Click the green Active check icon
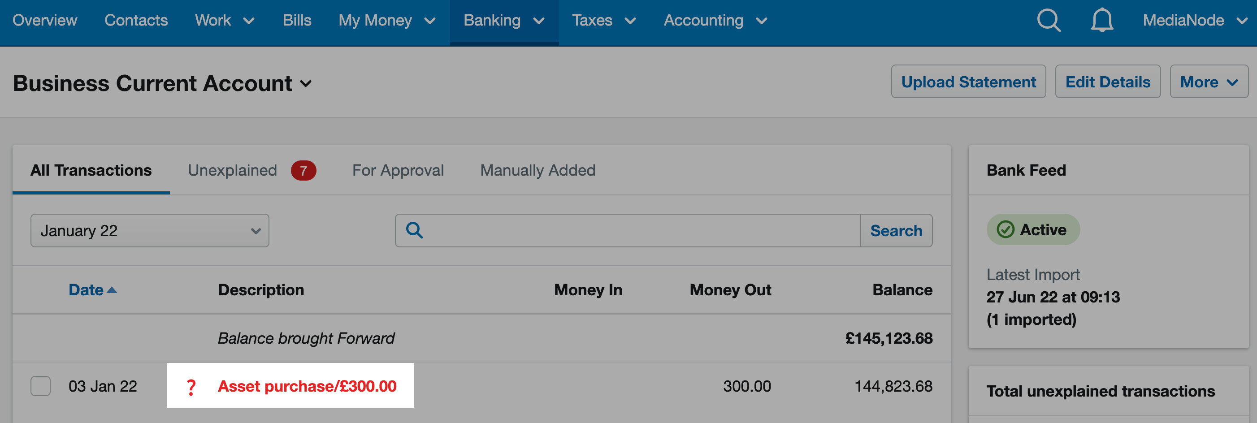This screenshot has width=1257, height=423. pyautogui.click(x=1005, y=229)
